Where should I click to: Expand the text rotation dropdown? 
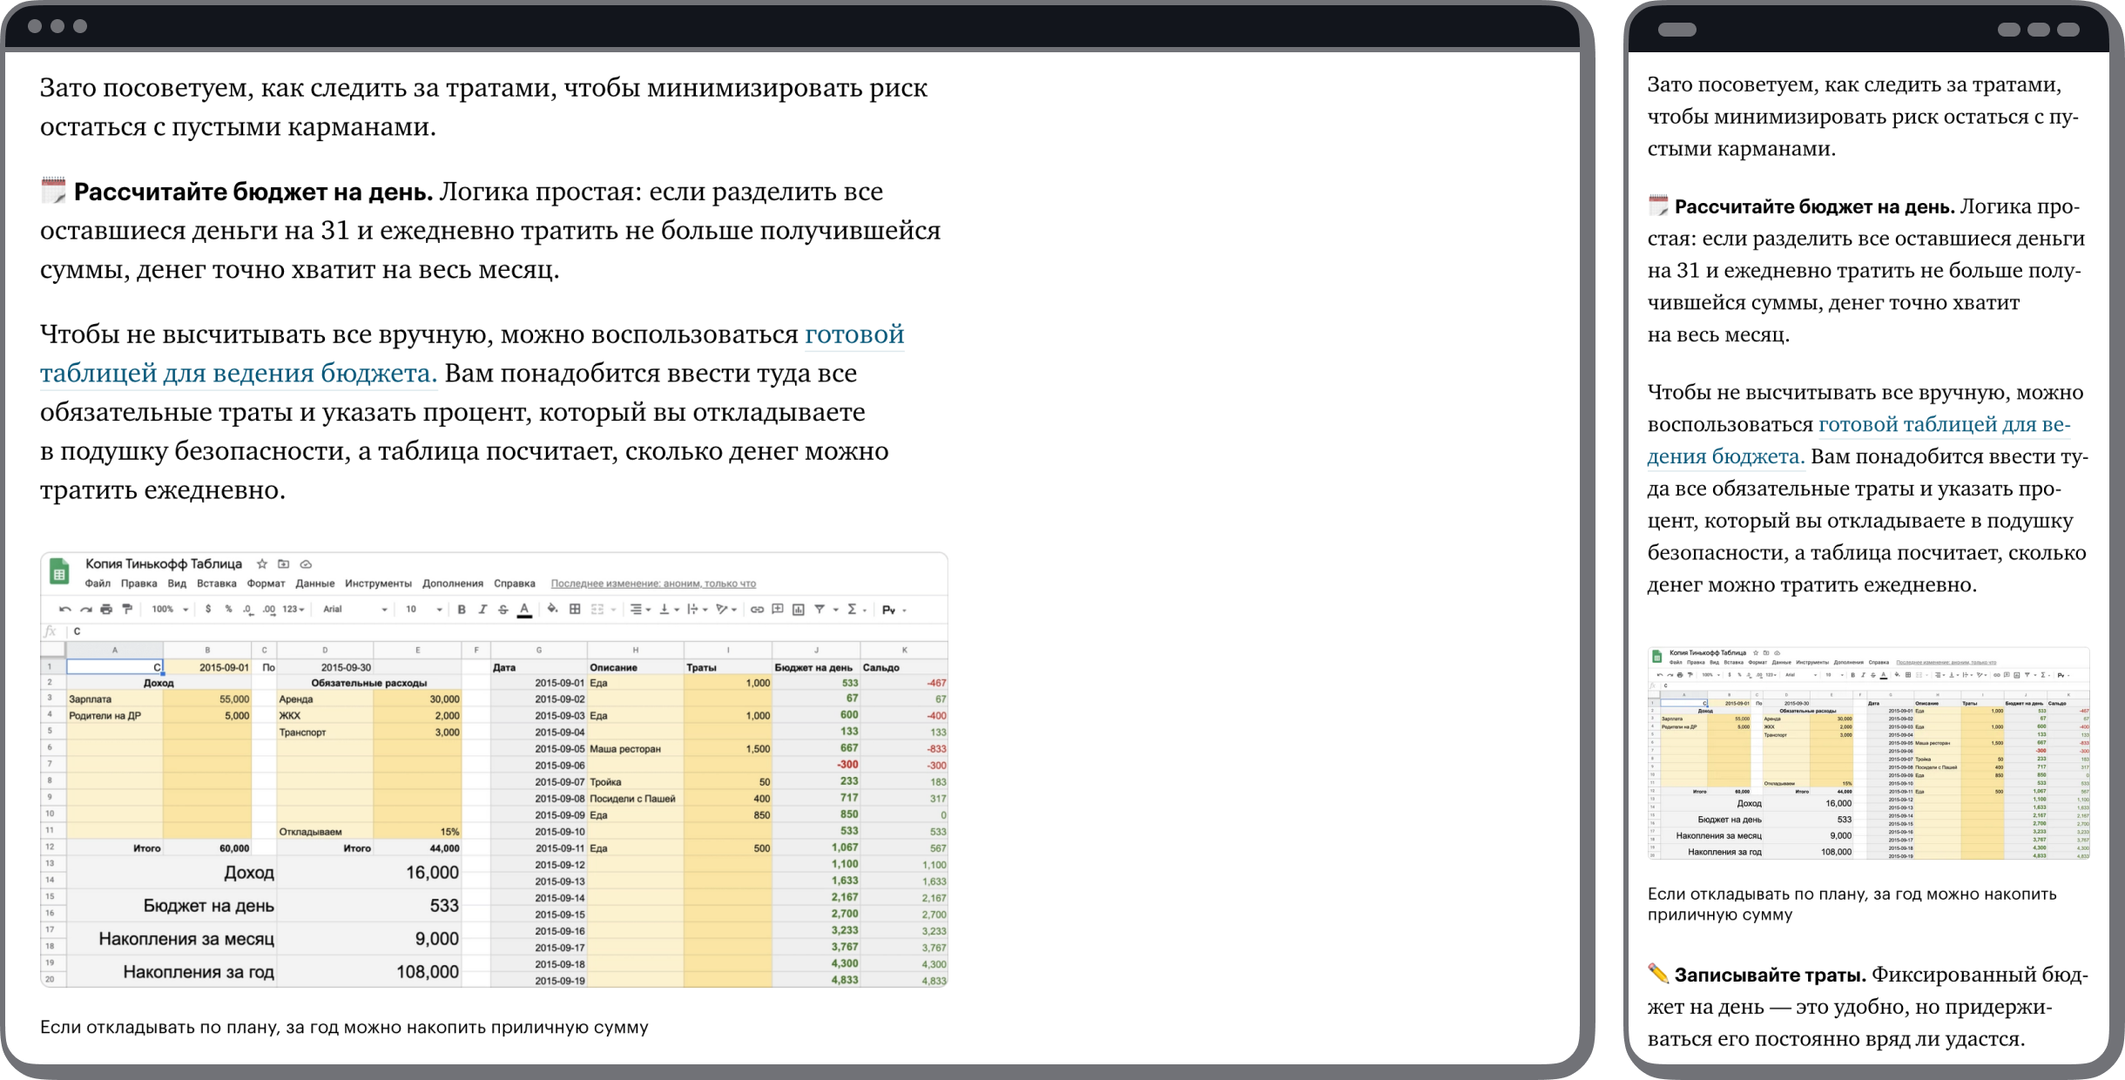(x=726, y=610)
